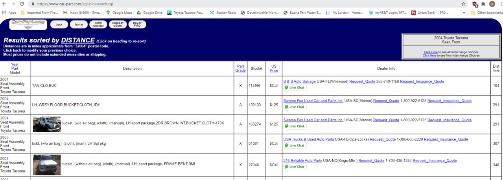Request Insurance Quote from 216 Reliable Auto Parts

tap(435, 160)
